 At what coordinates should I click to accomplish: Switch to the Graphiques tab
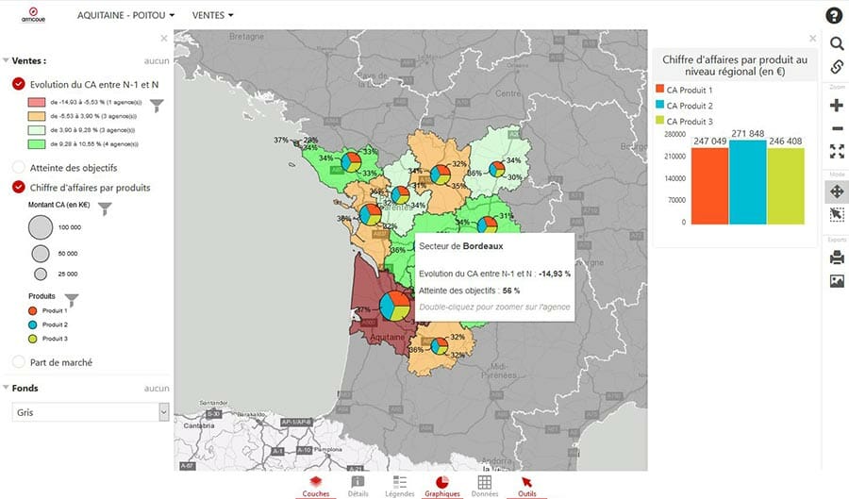coord(441,486)
